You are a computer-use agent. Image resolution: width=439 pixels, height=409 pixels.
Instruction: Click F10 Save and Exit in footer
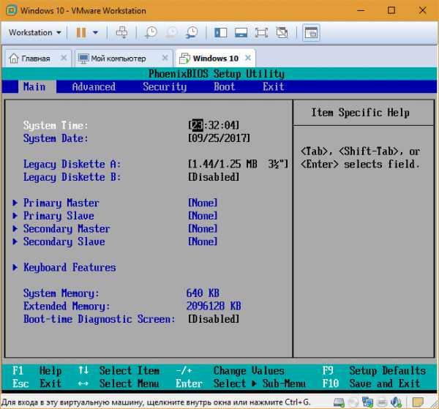[371, 383]
